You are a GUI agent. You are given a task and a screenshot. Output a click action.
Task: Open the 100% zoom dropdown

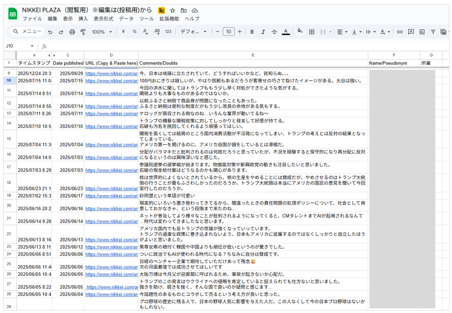point(102,32)
